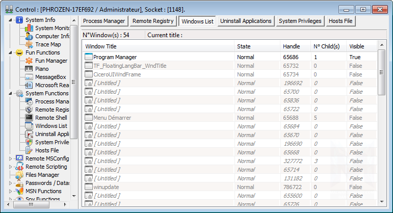Select Hosts File in sidebar tree
393x213 pixels.
(x=46, y=150)
